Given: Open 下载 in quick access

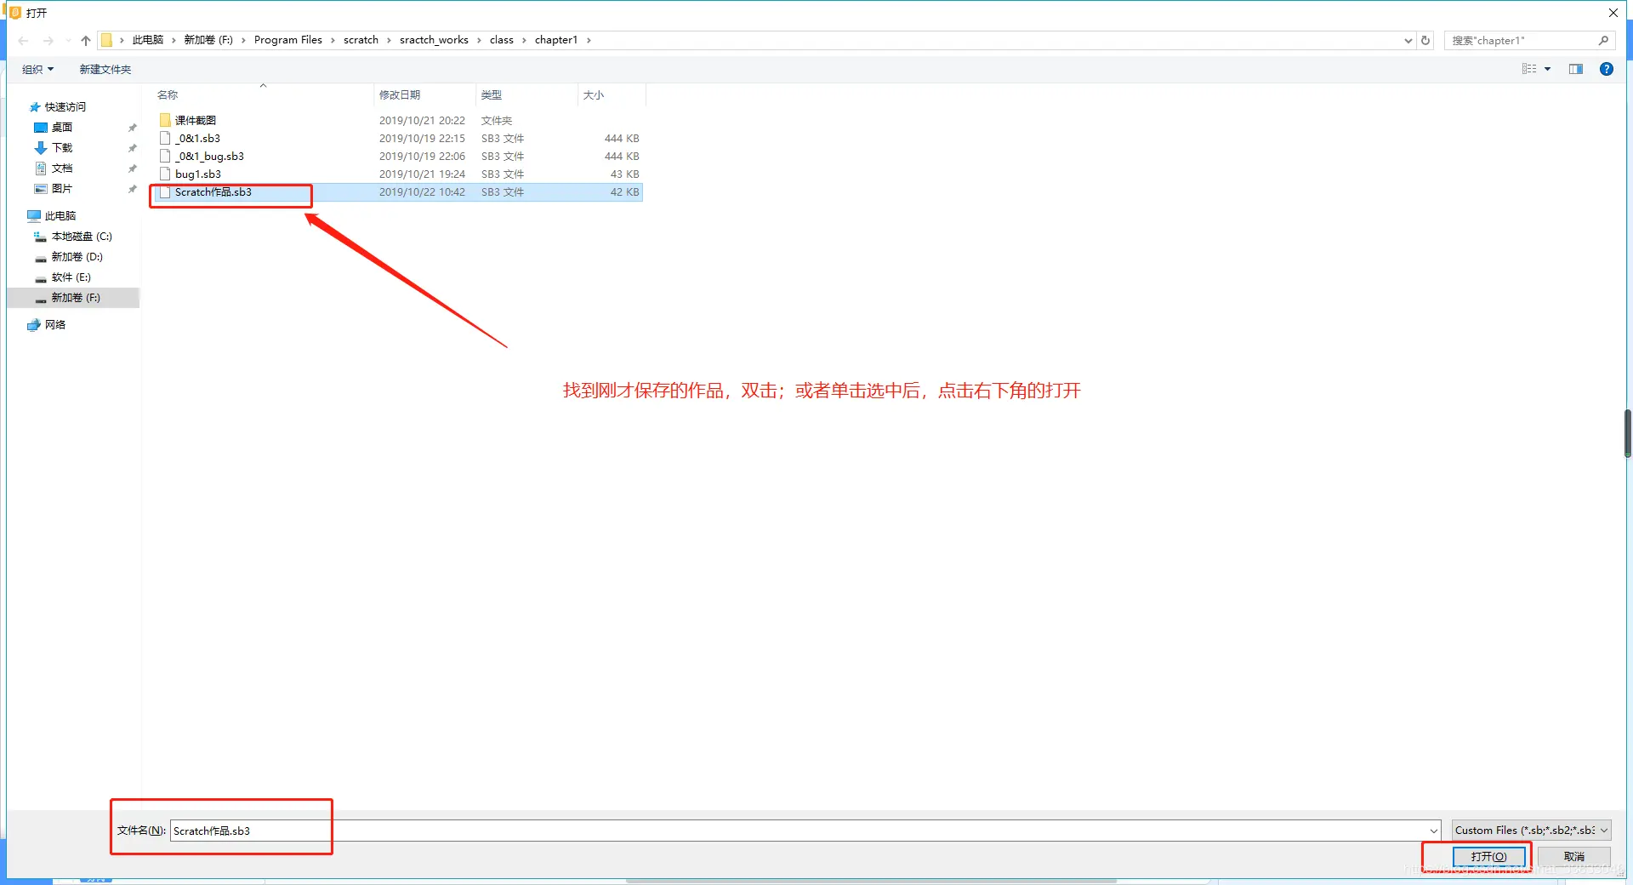Looking at the screenshot, I should (x=62, y=147).
